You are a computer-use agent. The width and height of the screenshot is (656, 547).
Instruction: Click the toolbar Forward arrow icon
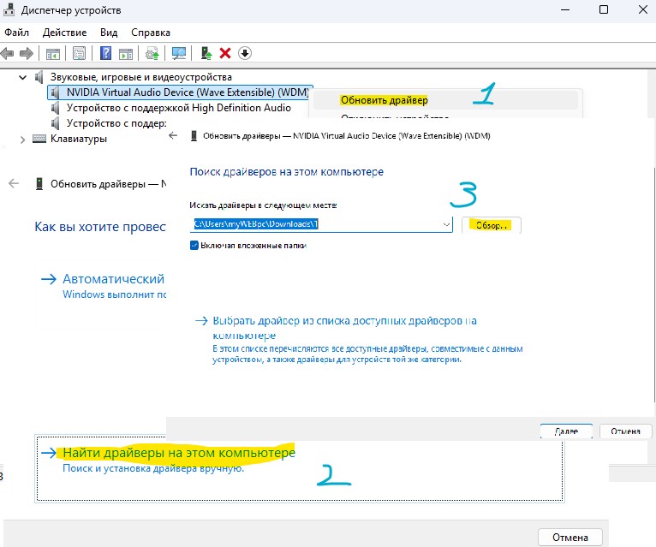click(x=26, y=53)
